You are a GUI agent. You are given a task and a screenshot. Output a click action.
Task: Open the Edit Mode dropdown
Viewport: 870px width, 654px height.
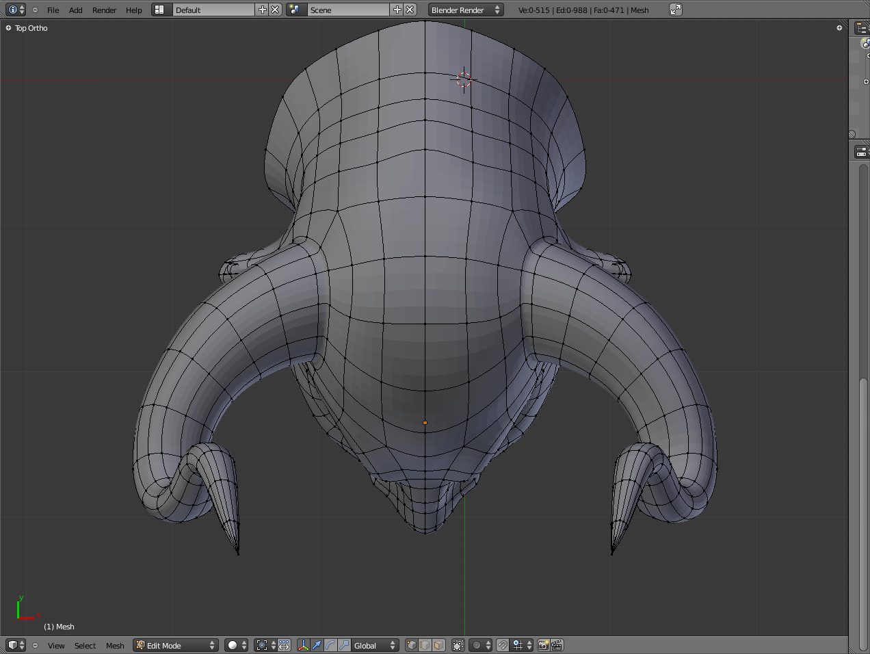click(176, 645)
